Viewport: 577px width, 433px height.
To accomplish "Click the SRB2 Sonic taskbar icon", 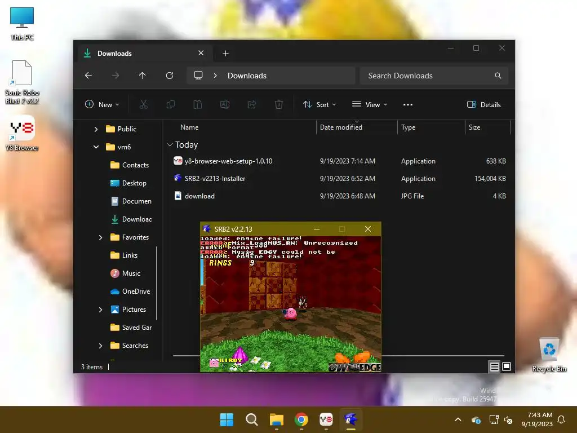I will [x=350, y=419].
